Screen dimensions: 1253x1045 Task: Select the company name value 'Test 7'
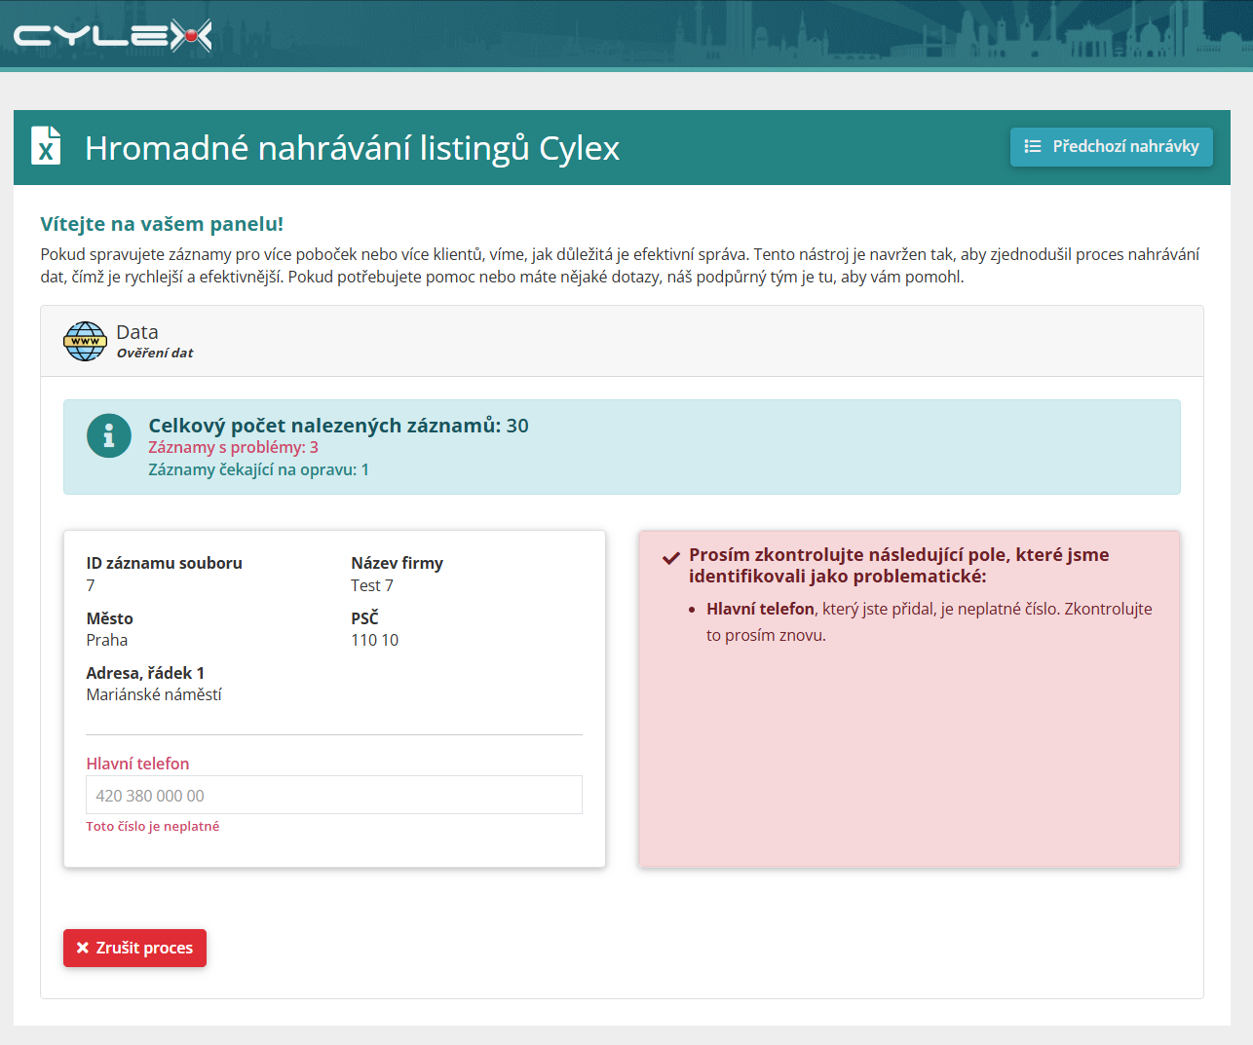coord(372,585)
